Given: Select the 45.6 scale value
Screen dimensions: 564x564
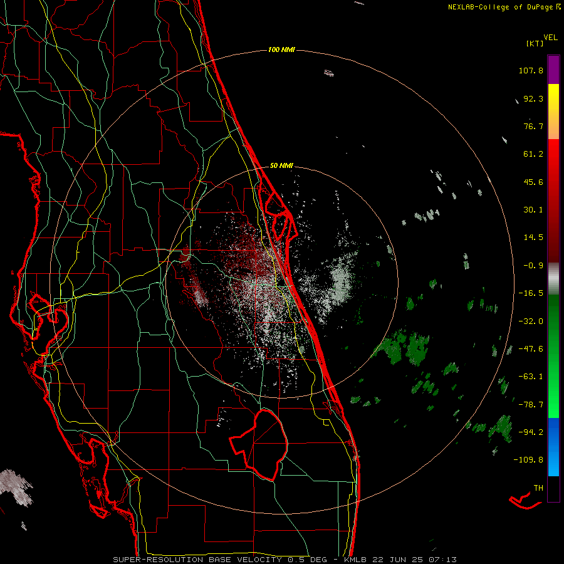Looking at the screenshot, I should 533,182.
